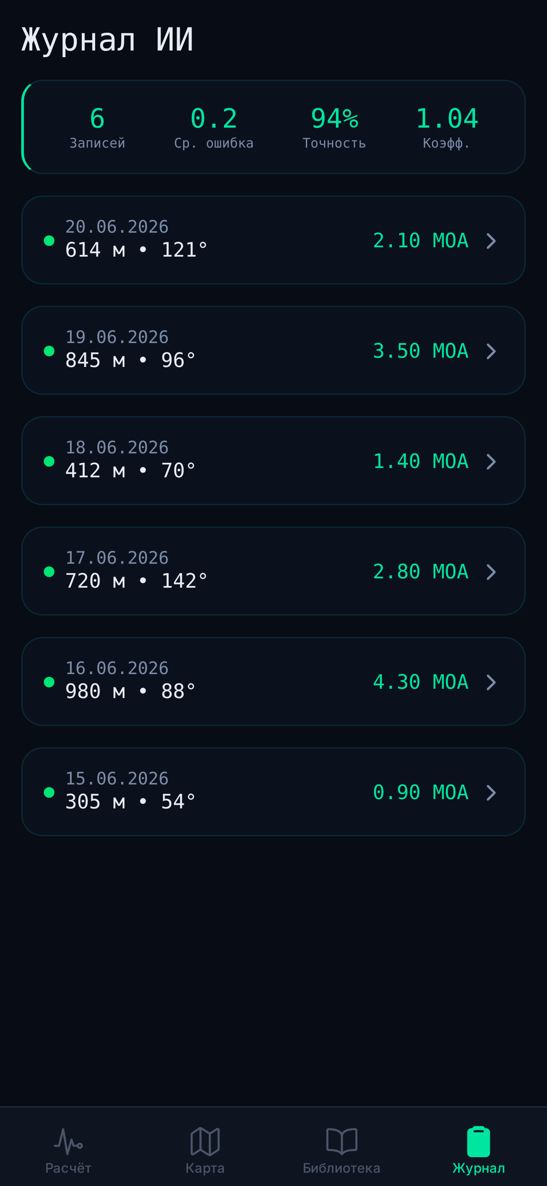
Task: Tap green status dot of 18.06.2026 entry
Action: (x=49, y=461)
